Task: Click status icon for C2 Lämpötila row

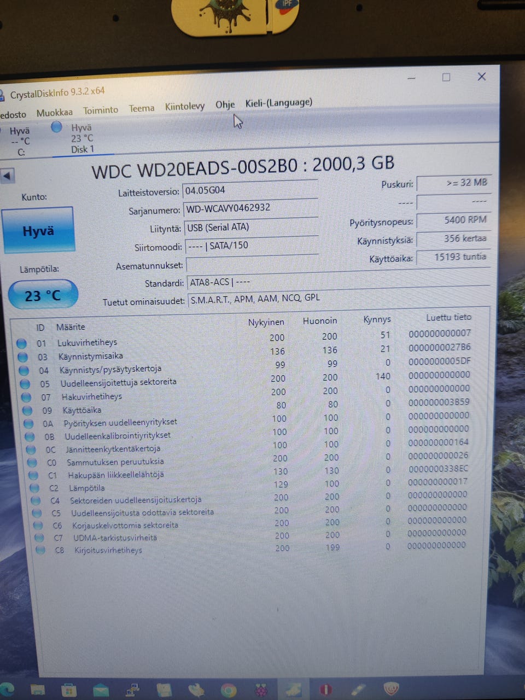Action: tap(34, 488)
